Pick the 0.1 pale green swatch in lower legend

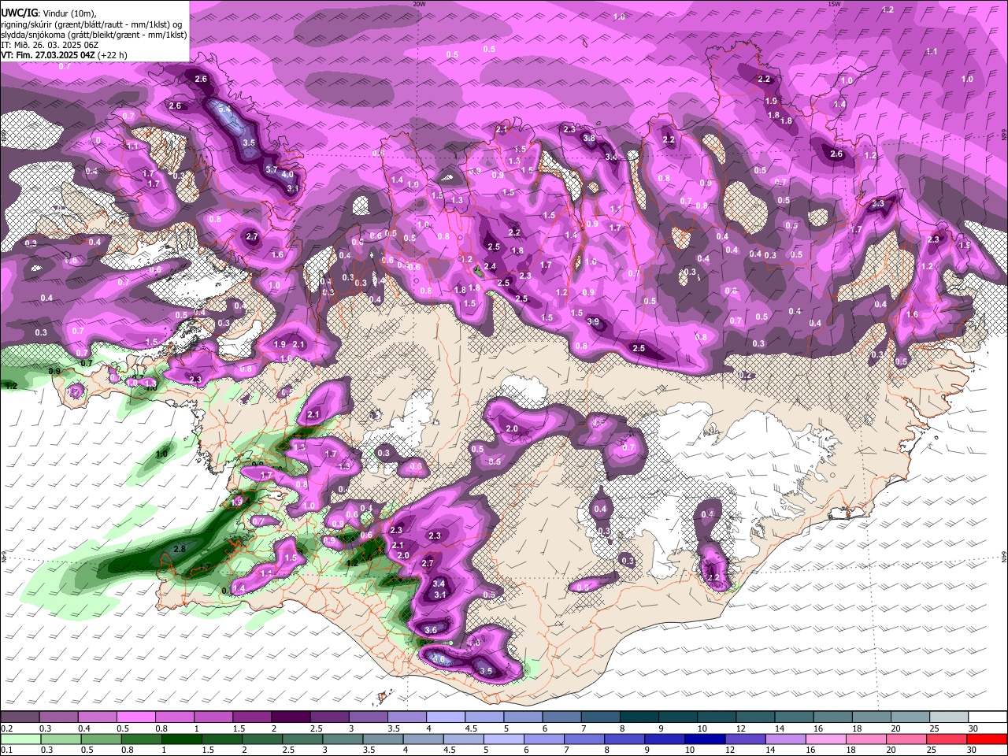(20, 739)
